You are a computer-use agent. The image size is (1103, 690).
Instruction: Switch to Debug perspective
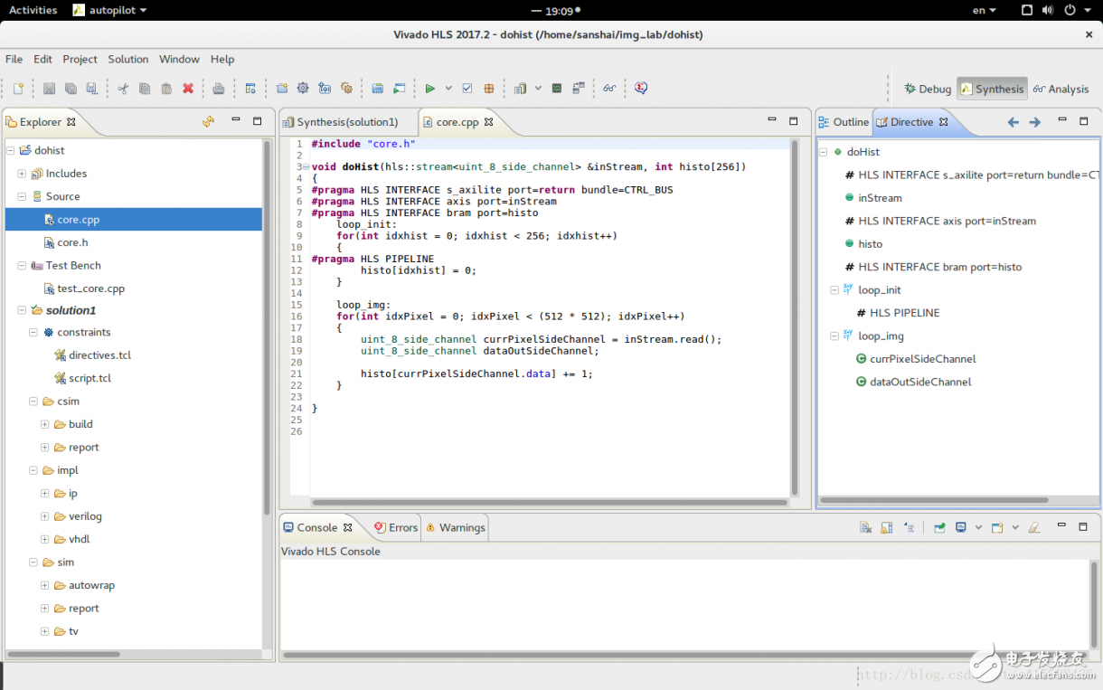click(928, 89)
